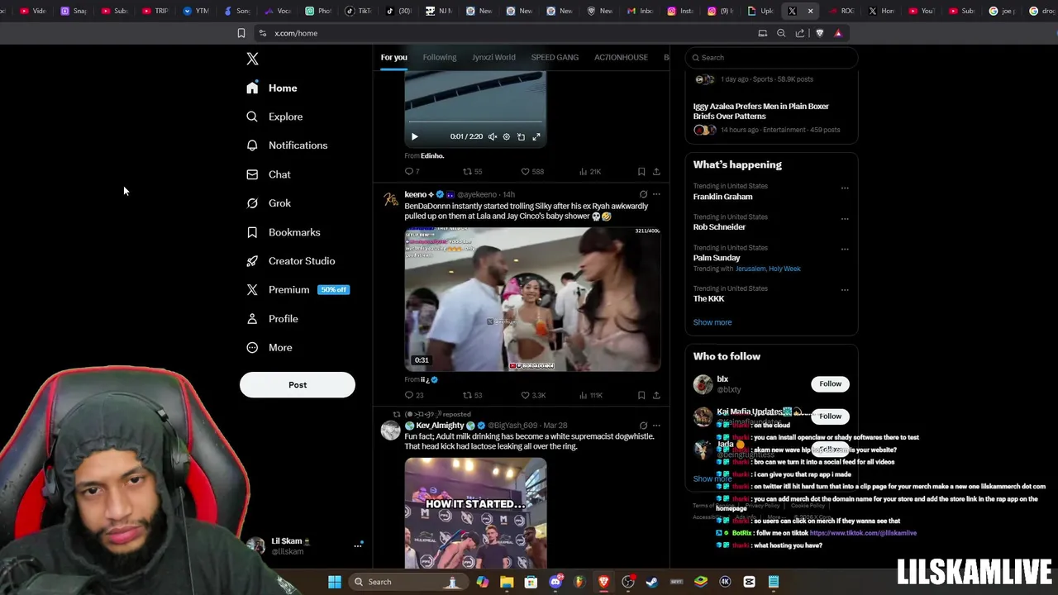Repost the Edinho post with 55 reposts

click(472, 172)
